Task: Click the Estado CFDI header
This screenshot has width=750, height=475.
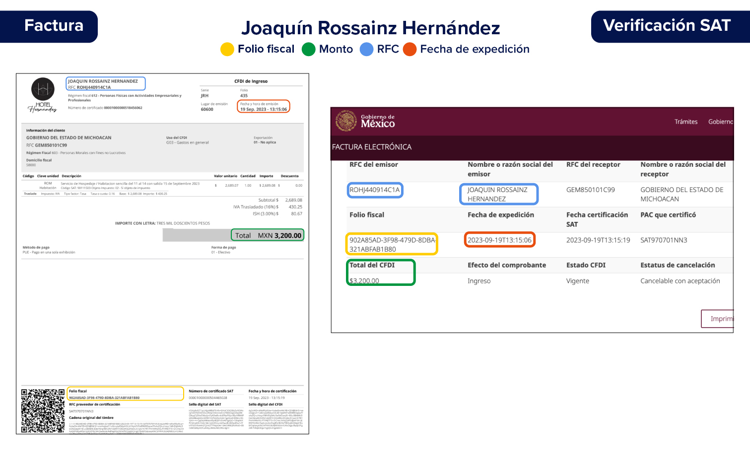Action: click(586, 265)
